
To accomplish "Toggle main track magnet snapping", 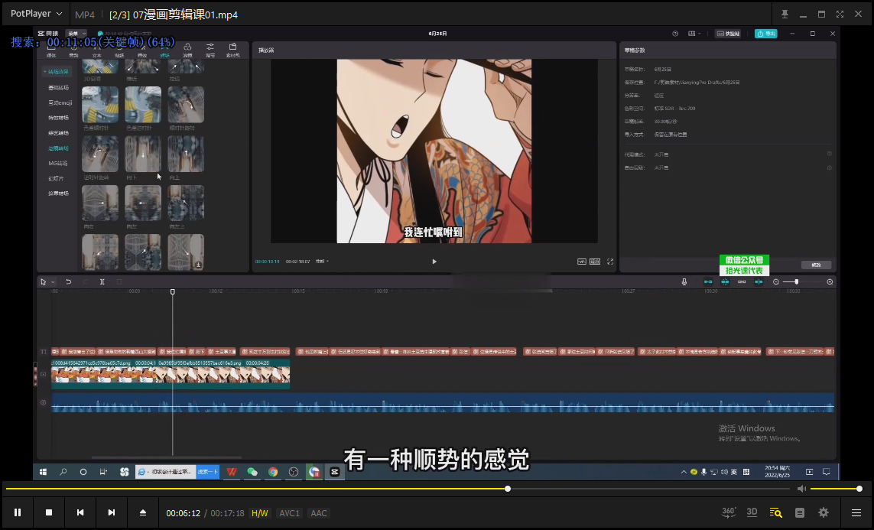I will pyautogui.click(x=708, y=282).
